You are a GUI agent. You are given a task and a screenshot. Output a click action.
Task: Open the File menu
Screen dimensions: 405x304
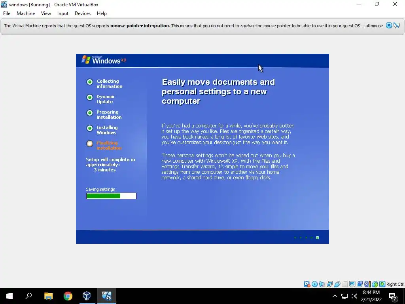[x=7, y=13]
